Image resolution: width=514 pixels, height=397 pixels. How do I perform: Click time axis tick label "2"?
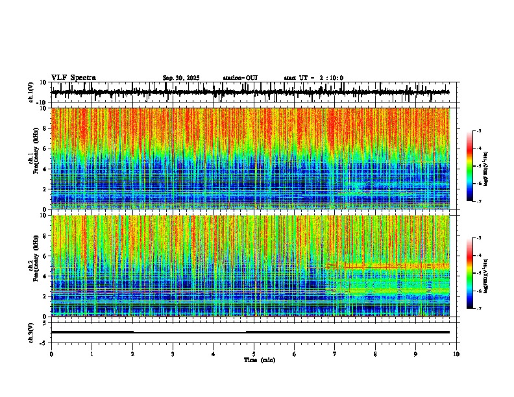click(x=132, y=354)
